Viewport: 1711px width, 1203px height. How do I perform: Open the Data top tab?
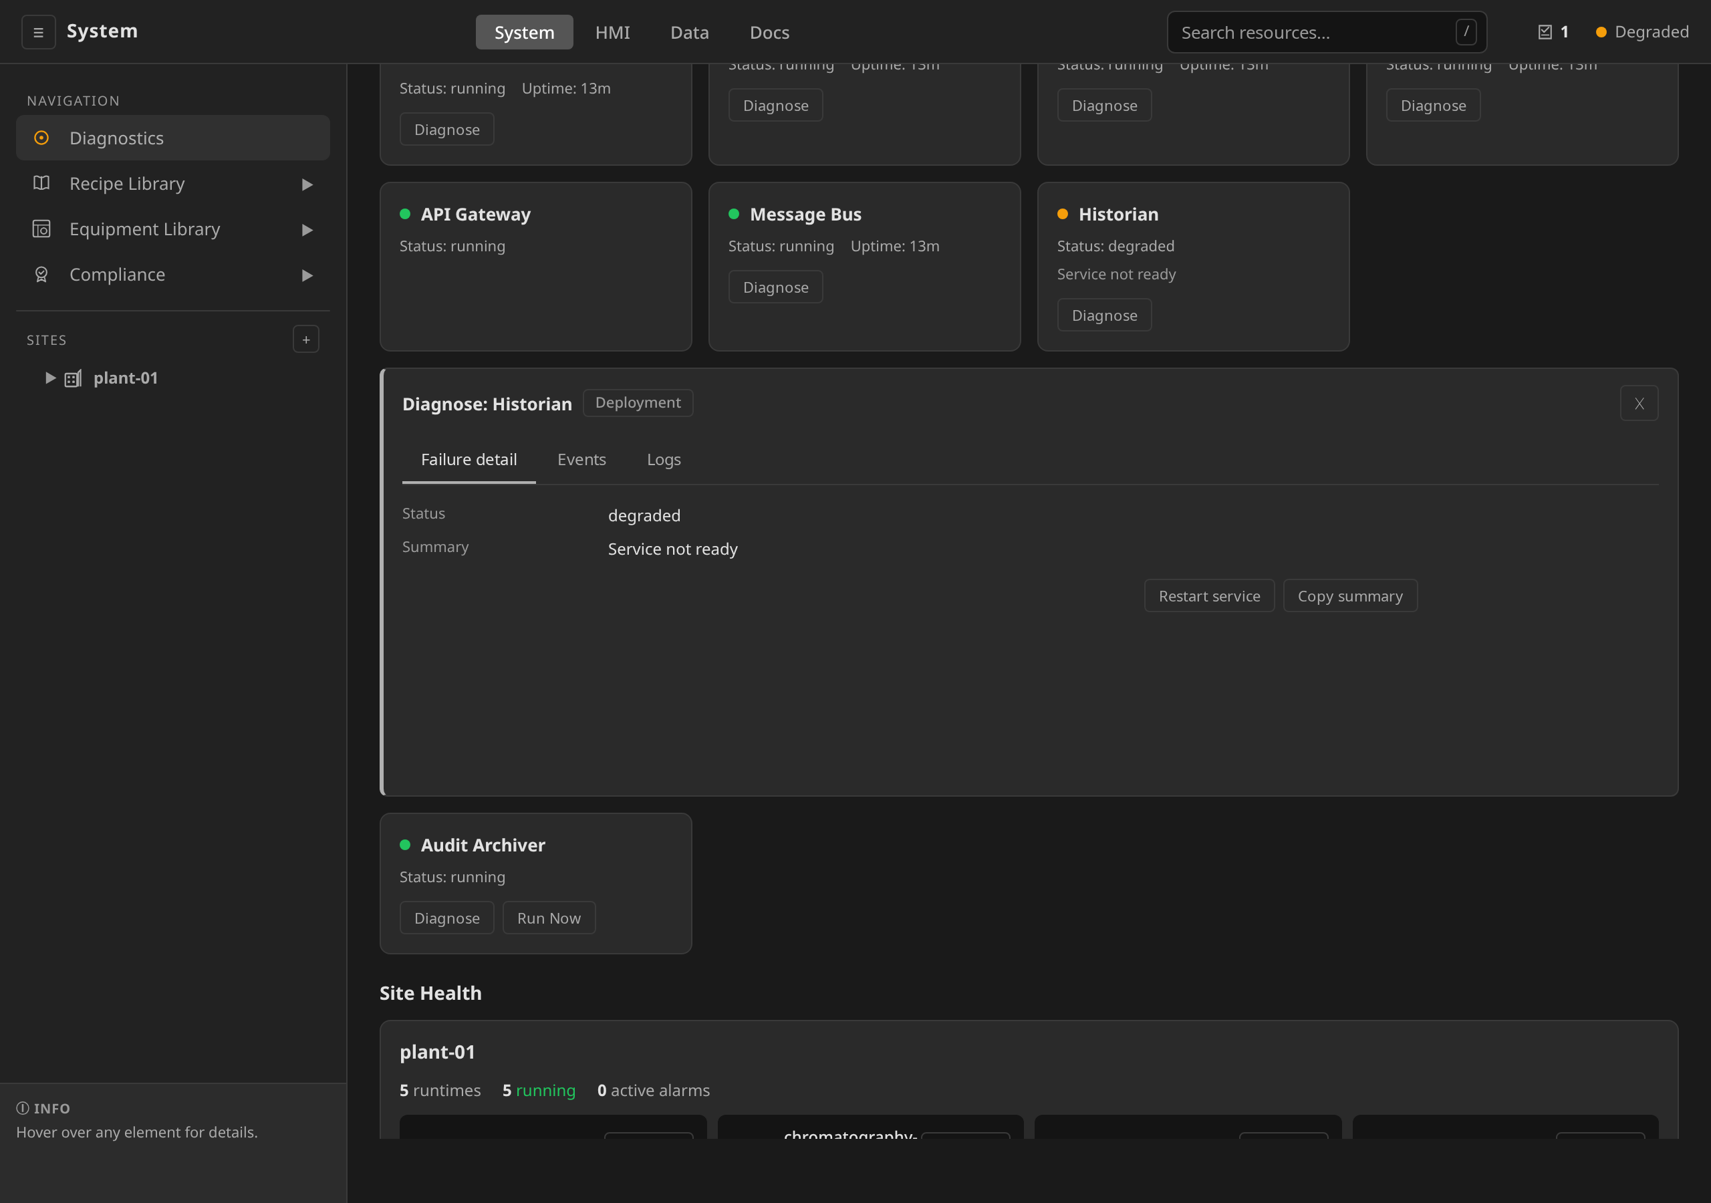click(689, 32)
